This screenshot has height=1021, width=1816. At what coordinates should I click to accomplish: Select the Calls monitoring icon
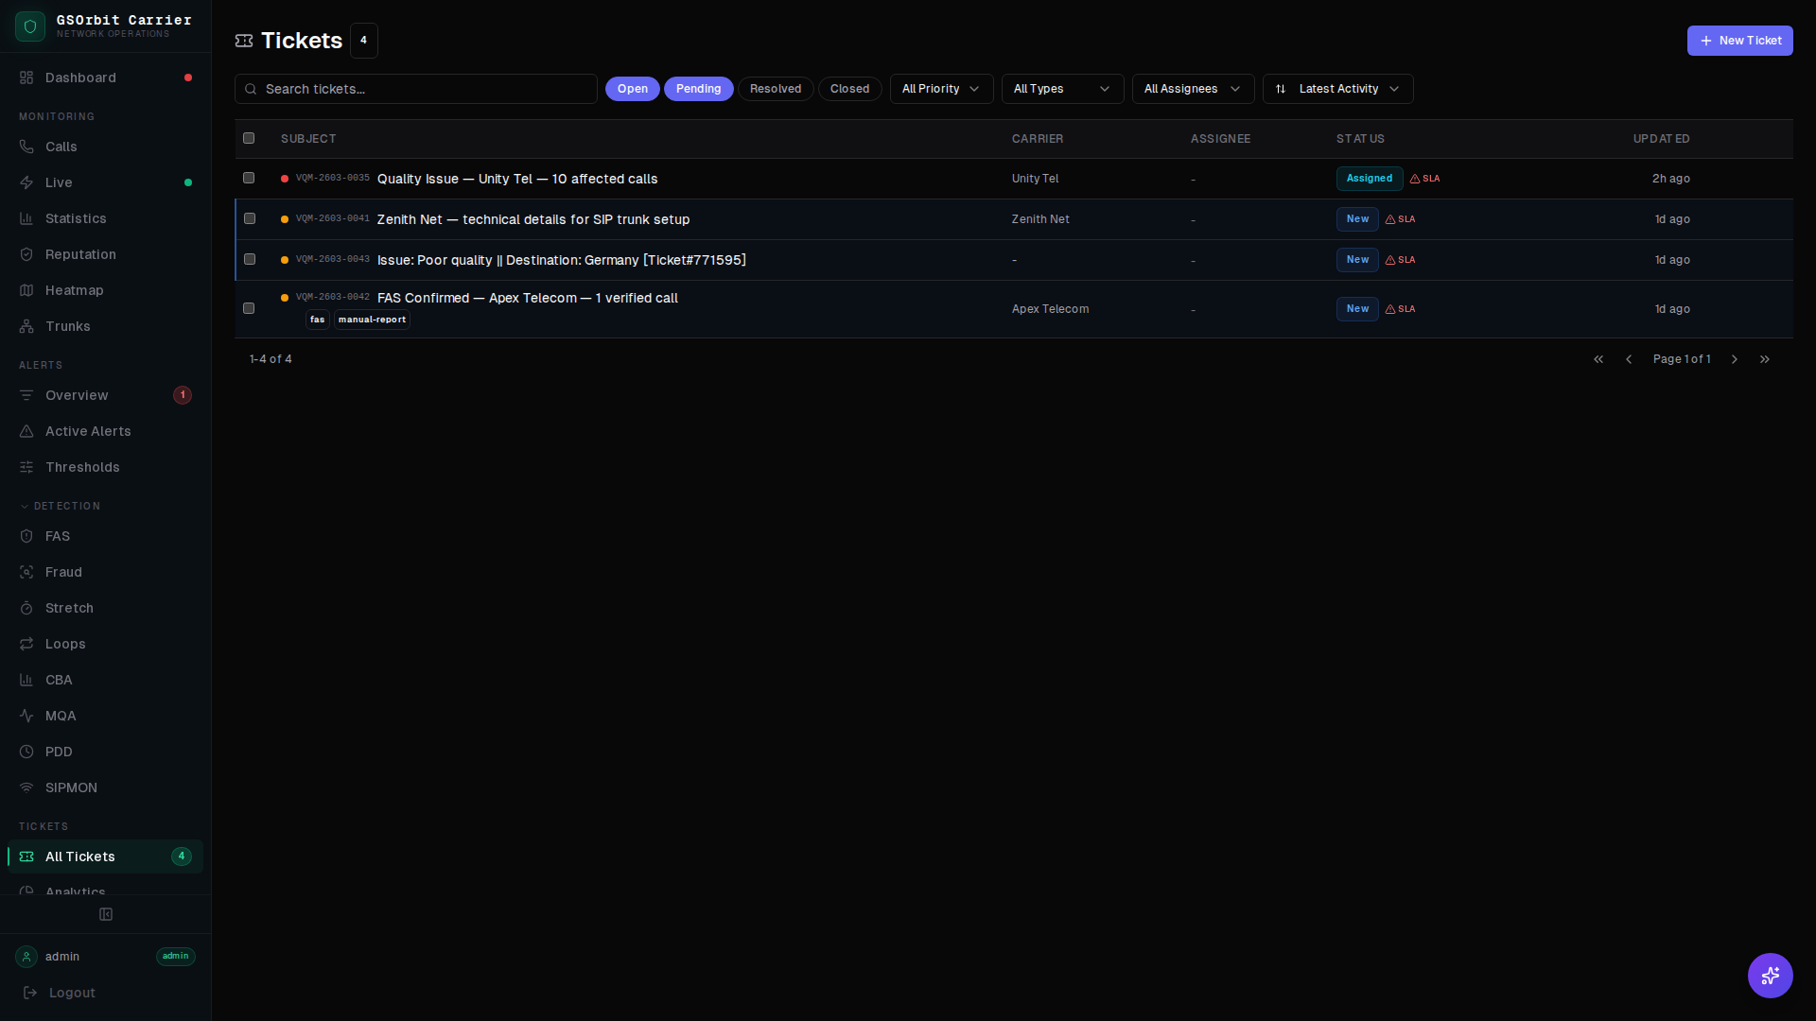point(27,147)
